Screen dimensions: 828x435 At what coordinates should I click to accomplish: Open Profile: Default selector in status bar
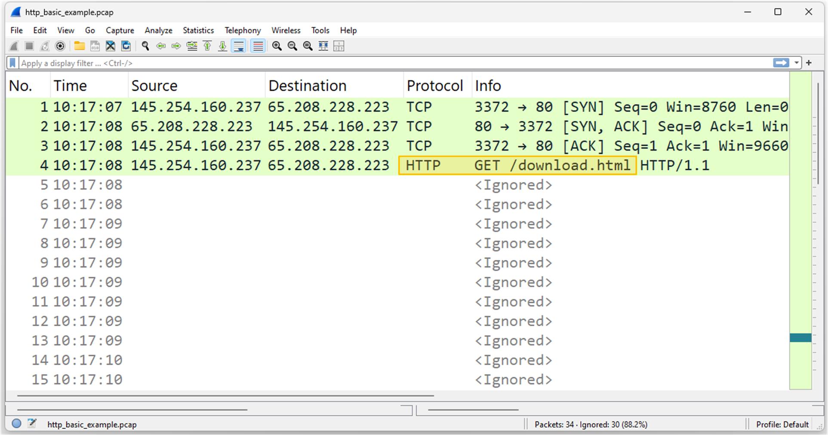point(782,424)
